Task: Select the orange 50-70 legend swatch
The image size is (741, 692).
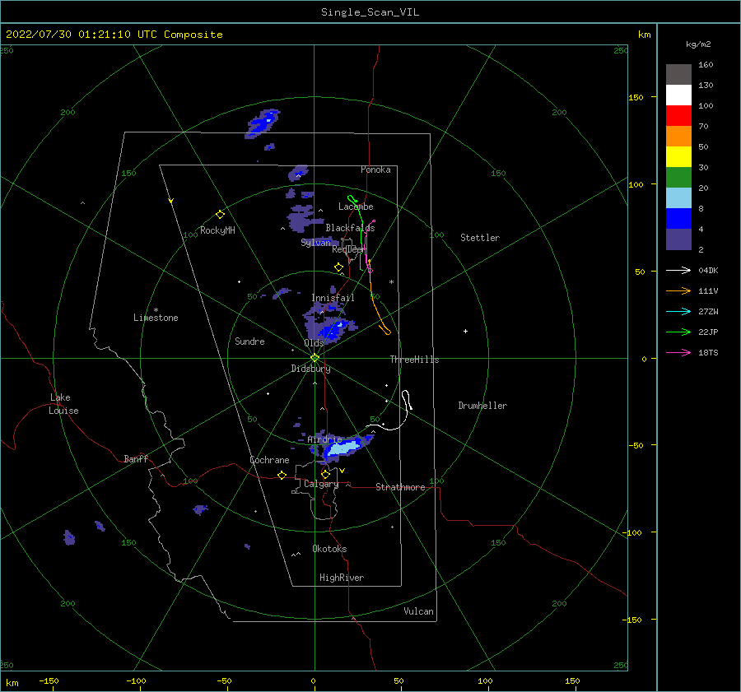Action: pos(678,136)
